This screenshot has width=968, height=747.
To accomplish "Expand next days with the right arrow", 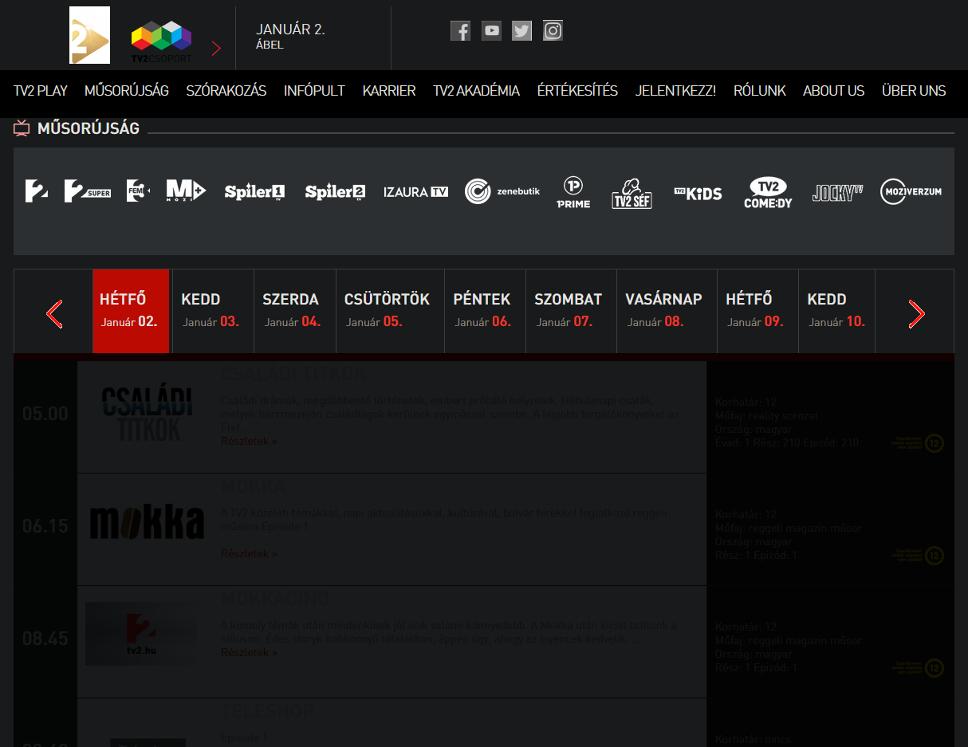I will click(915, 313).
